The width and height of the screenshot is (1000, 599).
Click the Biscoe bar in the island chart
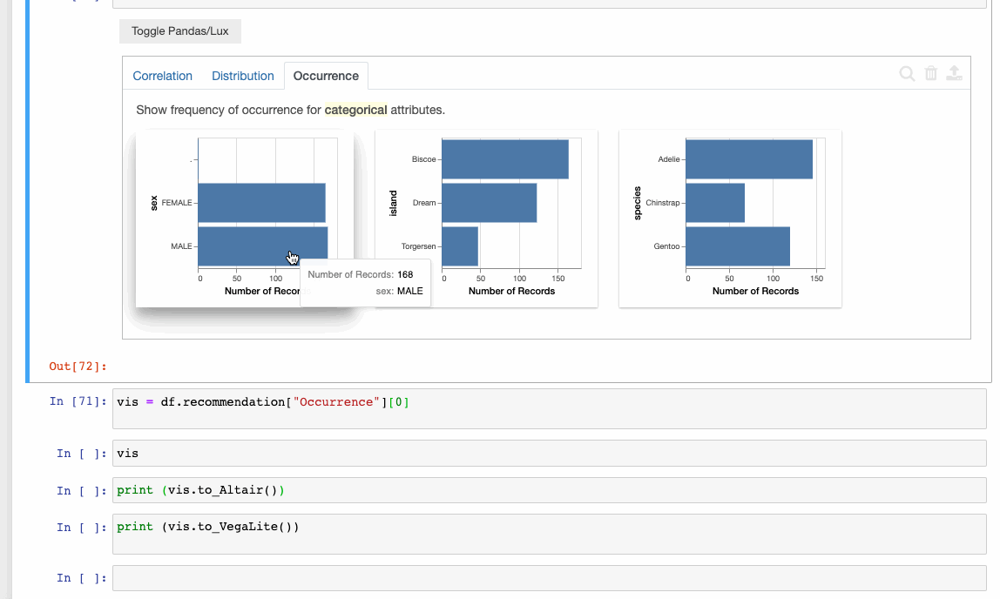[505, 158]
